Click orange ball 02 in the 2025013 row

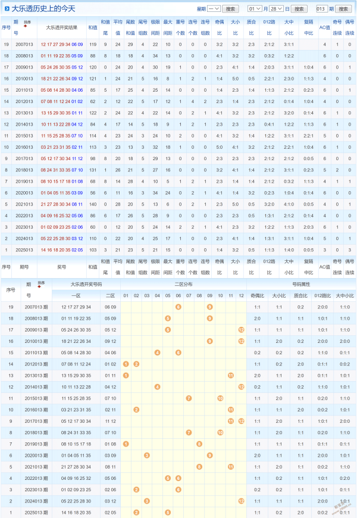tap(136, 512)
